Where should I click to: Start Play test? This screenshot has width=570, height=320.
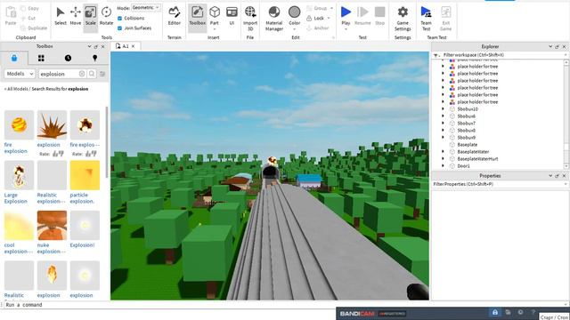coord(346,18)
